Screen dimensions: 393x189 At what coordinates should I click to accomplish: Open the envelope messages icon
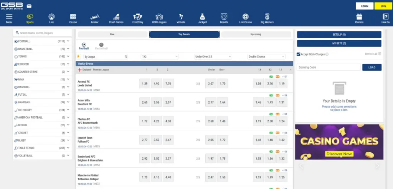pos(29,6)
